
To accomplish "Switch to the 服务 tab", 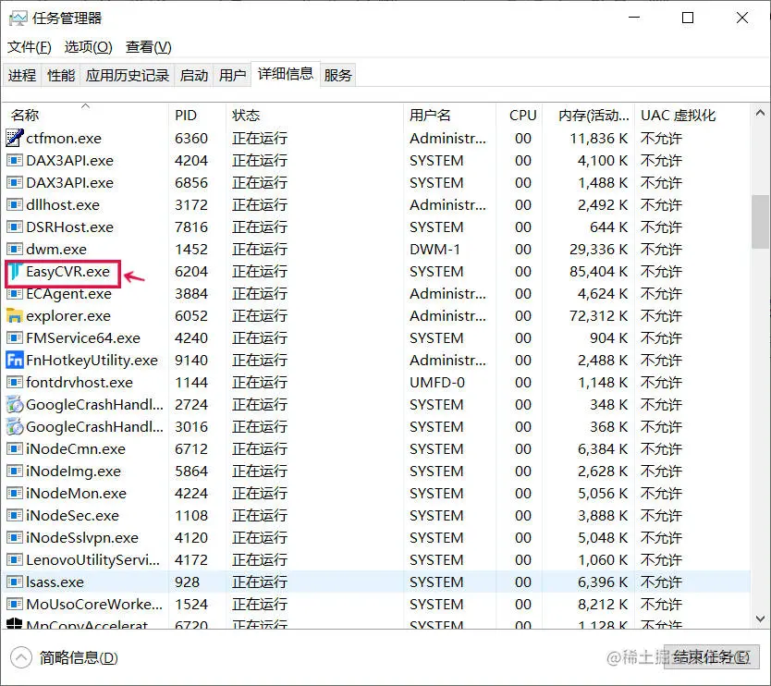I will pyautogui.click(x=337, y=75).
